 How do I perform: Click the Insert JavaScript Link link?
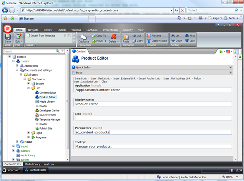86,82
